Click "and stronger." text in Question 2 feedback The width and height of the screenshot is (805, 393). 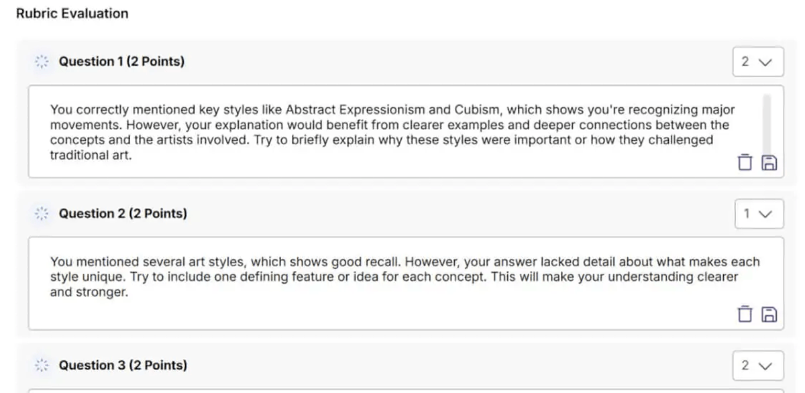89,292
